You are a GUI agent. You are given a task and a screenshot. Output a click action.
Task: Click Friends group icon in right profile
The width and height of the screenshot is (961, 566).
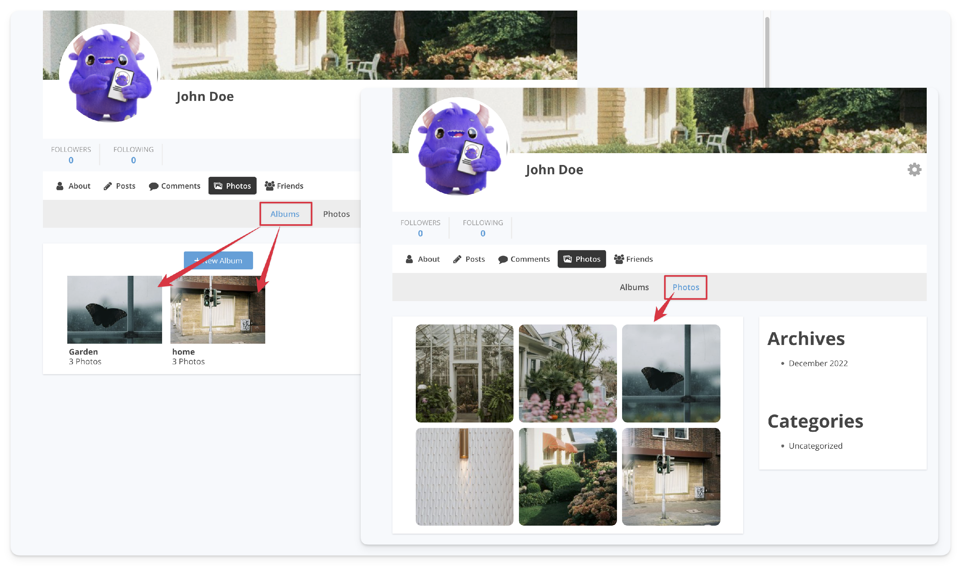[619, 259]
